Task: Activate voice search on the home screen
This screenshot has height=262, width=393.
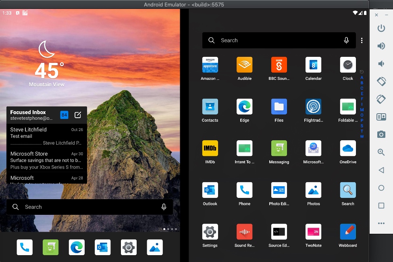Action: point(164,207)
